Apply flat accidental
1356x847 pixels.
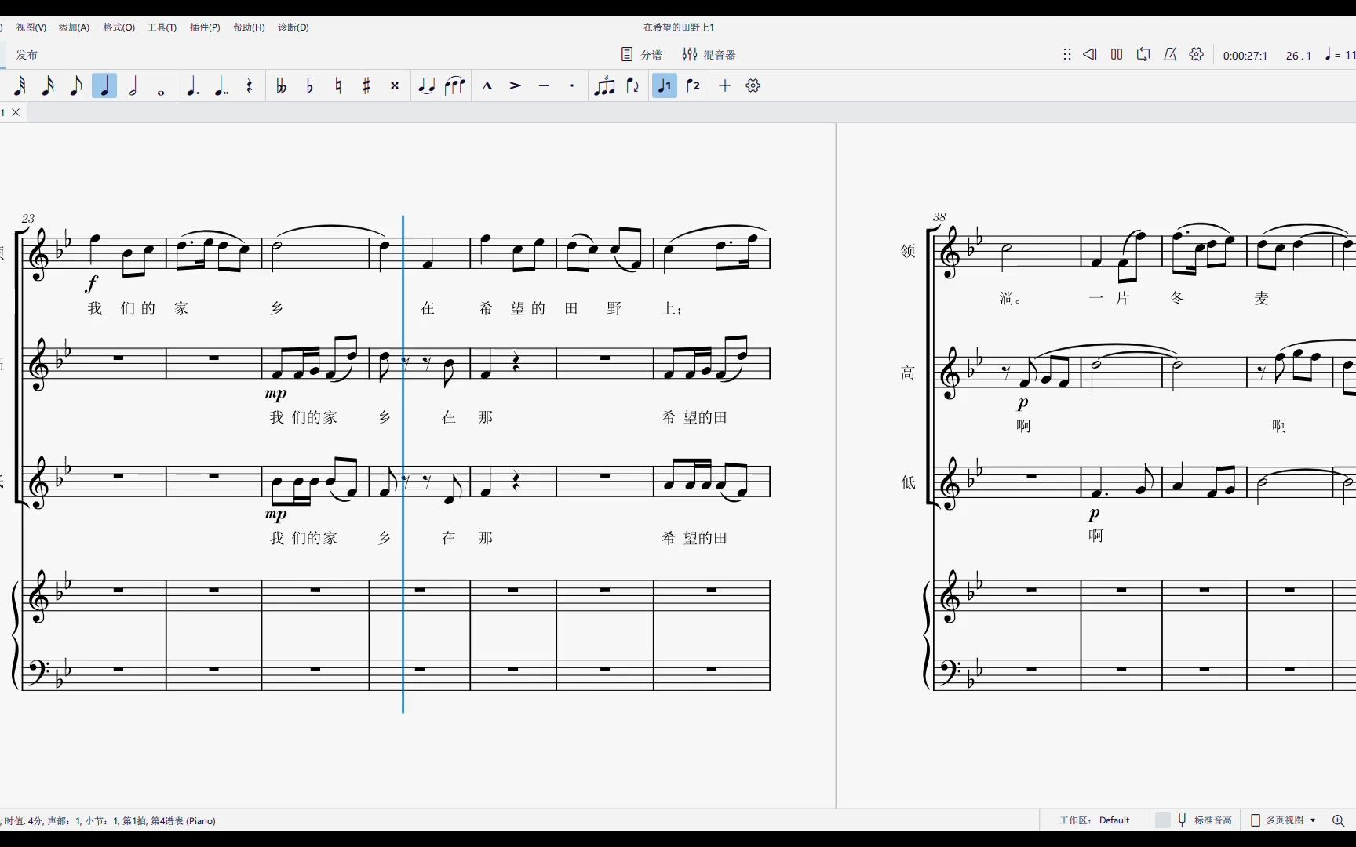[x=309, y=85]
